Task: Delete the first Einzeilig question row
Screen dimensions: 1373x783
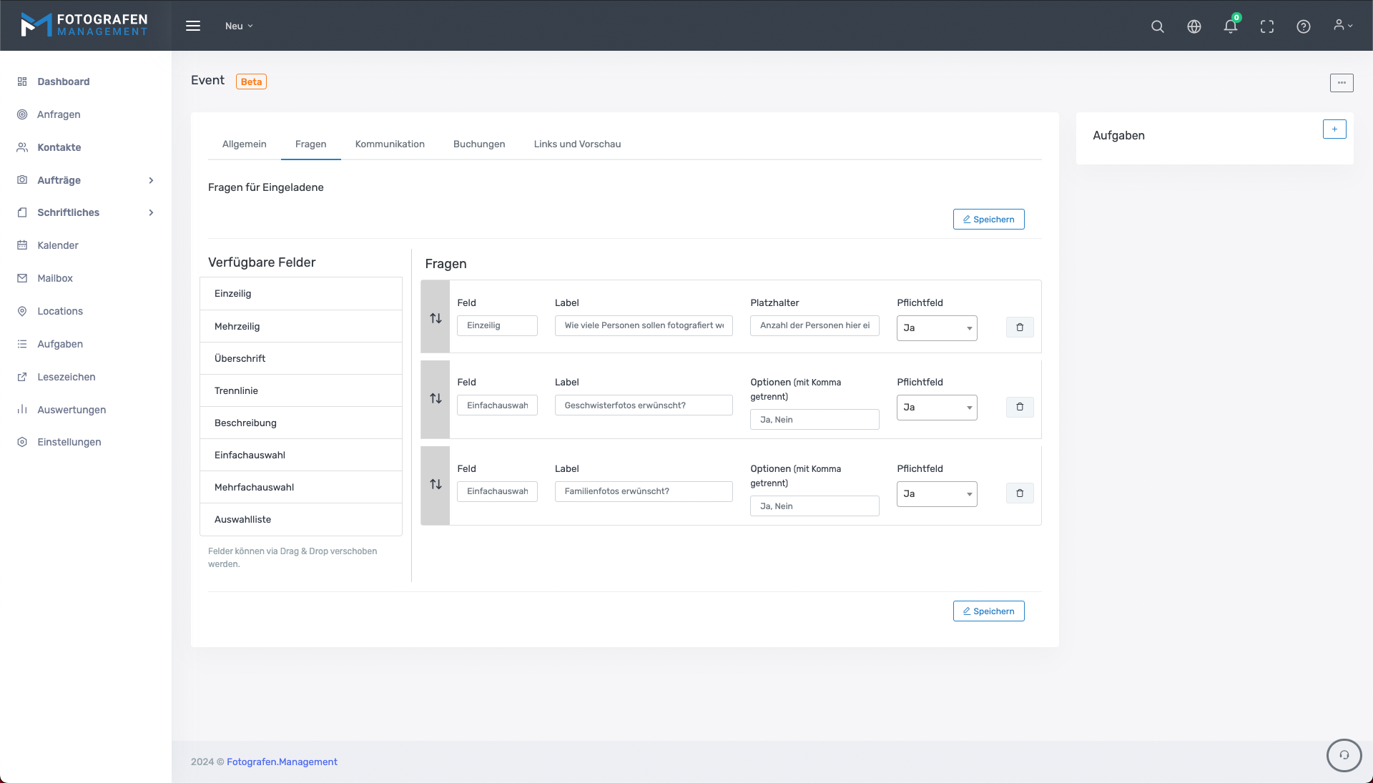Action: (1019, 328)
